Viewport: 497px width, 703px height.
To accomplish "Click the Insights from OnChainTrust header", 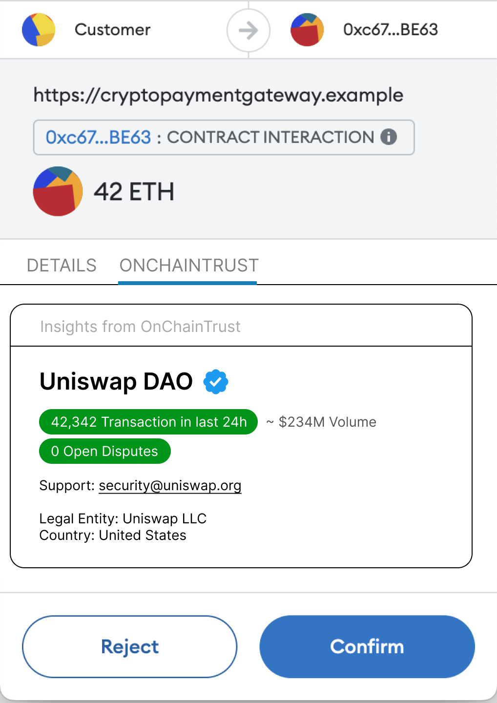I will point(141,327).
